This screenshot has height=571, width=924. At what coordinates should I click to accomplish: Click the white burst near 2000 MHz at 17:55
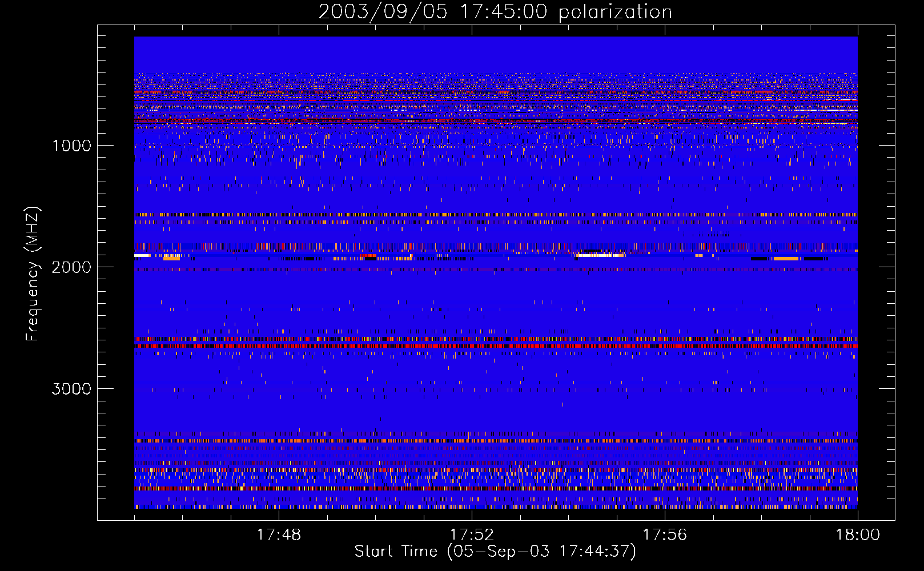600,255
